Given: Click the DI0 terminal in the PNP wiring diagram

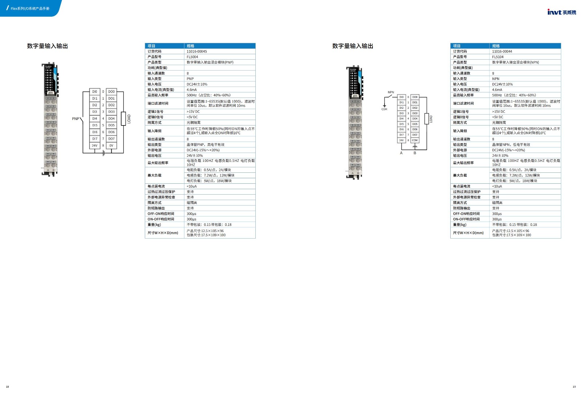Looking at the screenshot, I should [95, 92].
